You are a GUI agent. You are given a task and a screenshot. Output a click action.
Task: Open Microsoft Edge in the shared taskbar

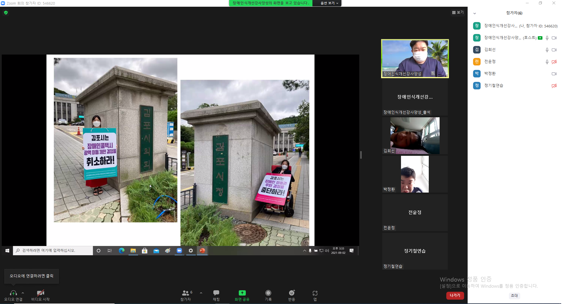122,251
